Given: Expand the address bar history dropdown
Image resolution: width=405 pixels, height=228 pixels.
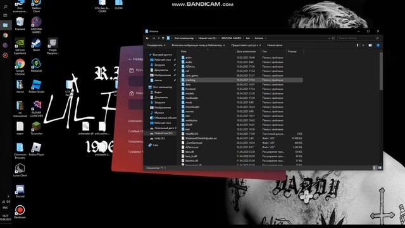Looking at the screenshot, I should click(x=329, y=38).
